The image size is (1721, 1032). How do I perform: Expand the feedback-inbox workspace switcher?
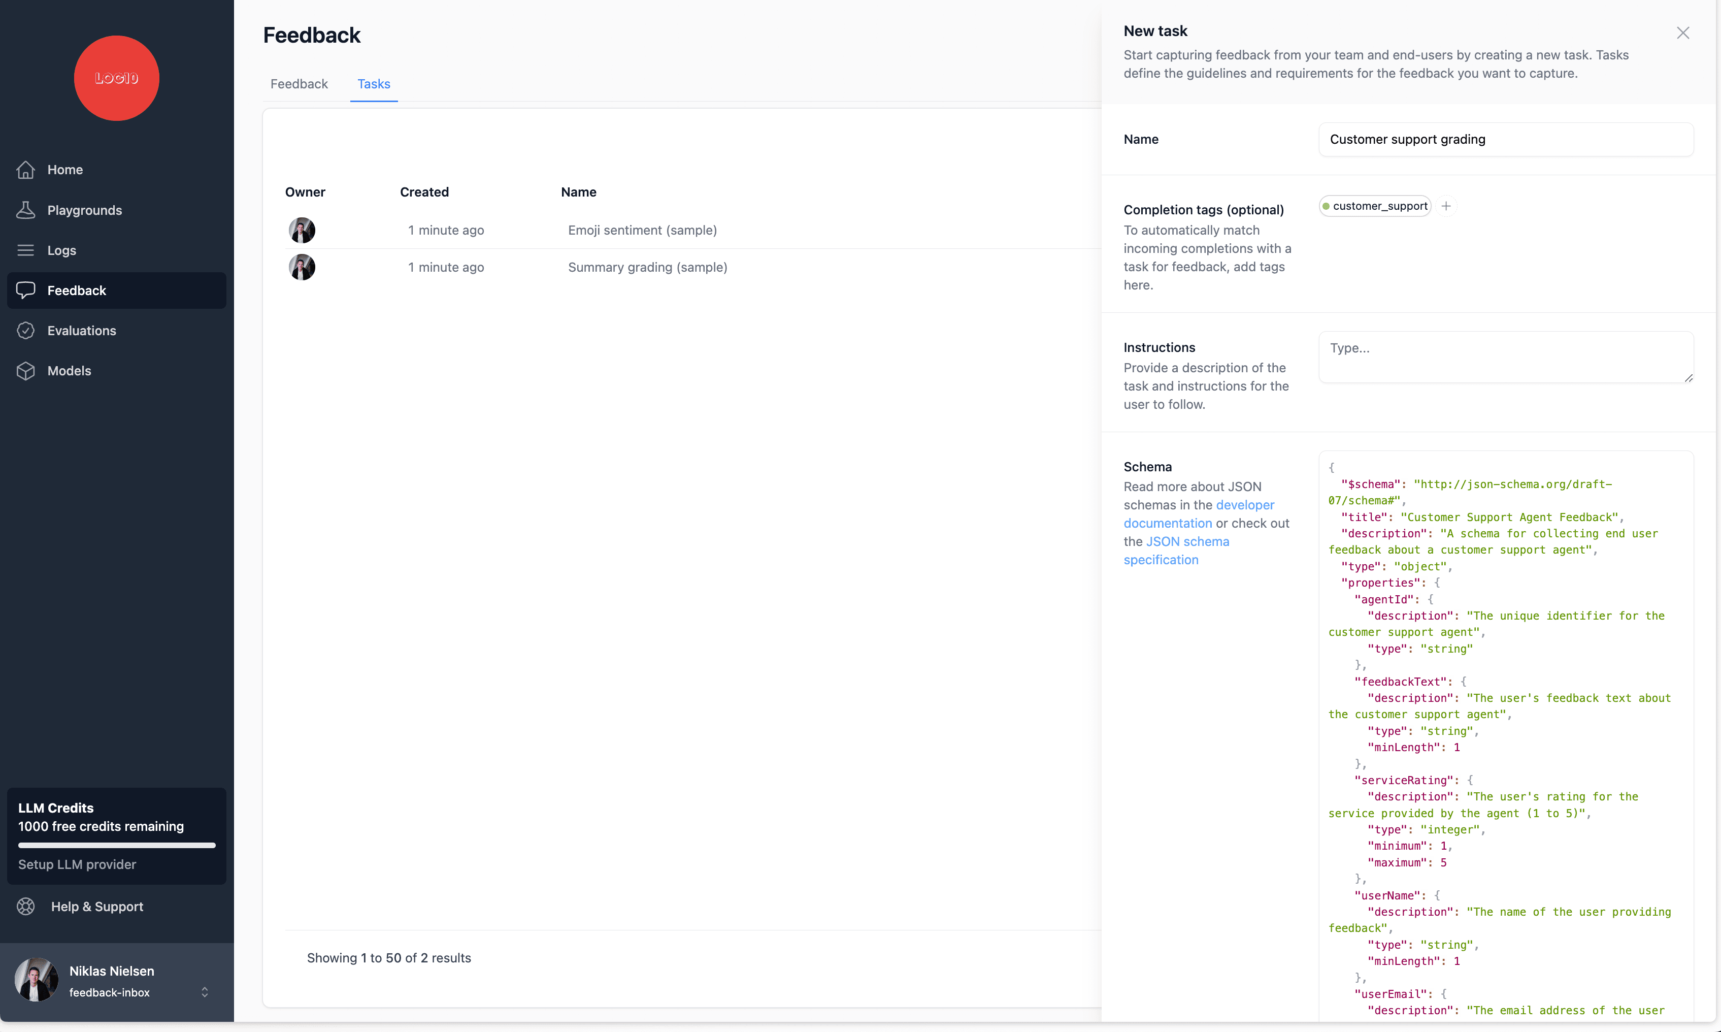point(205,992)
